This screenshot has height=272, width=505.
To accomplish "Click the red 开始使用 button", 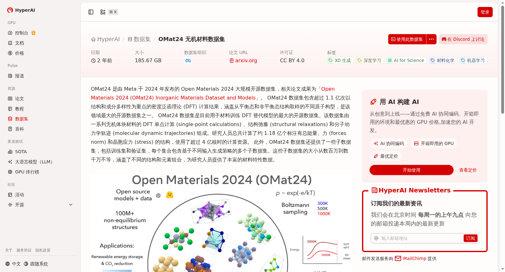I will tap(412, 170).
